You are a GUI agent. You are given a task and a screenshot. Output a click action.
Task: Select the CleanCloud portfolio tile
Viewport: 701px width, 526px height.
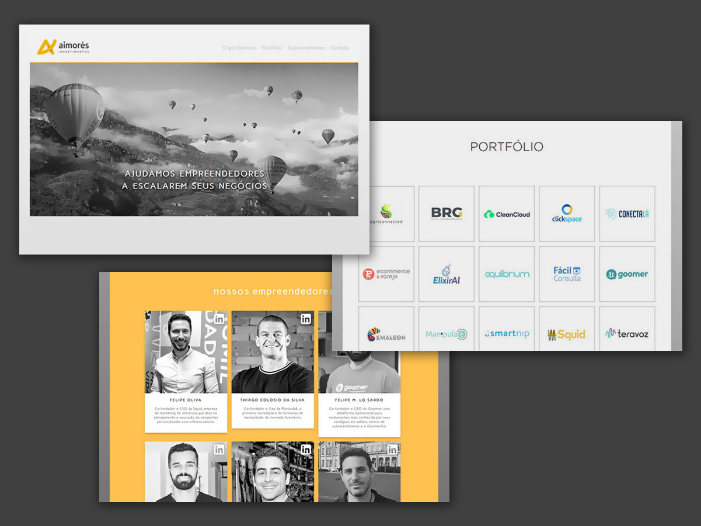(x=507, y=214)
